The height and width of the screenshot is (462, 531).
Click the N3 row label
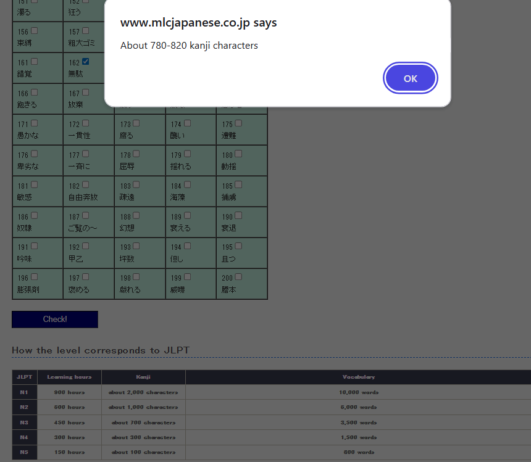(x=24, y=423)
